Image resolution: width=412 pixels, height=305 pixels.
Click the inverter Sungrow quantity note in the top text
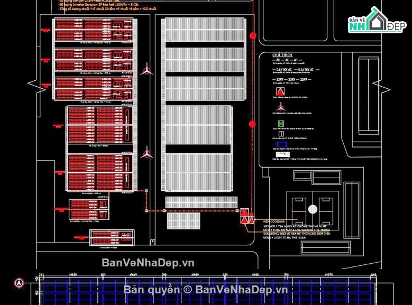99,5
